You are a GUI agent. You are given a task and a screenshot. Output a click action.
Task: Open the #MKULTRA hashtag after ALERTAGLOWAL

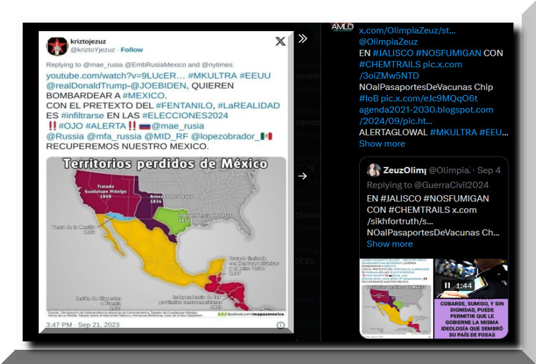tap(453, 133)
